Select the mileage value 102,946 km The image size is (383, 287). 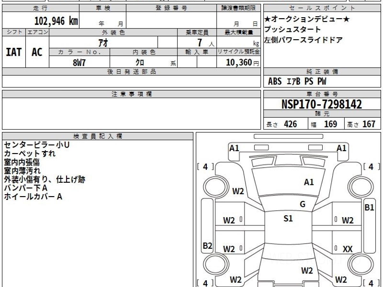tap(56, 21)
